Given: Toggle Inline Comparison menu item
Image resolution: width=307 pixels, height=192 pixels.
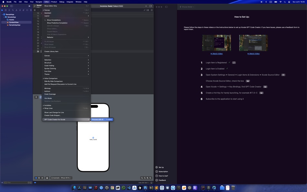Looking at the screenshot, I should 66,78.
